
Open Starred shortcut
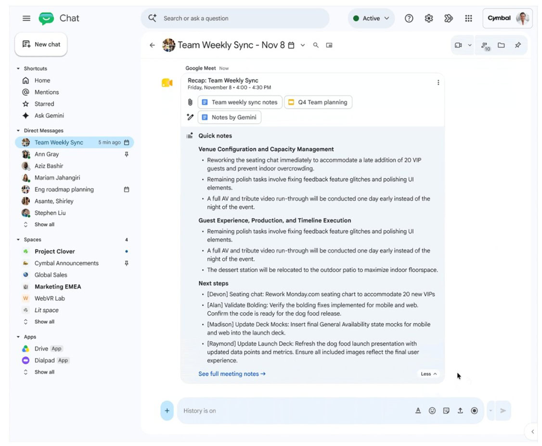[44, 104]
